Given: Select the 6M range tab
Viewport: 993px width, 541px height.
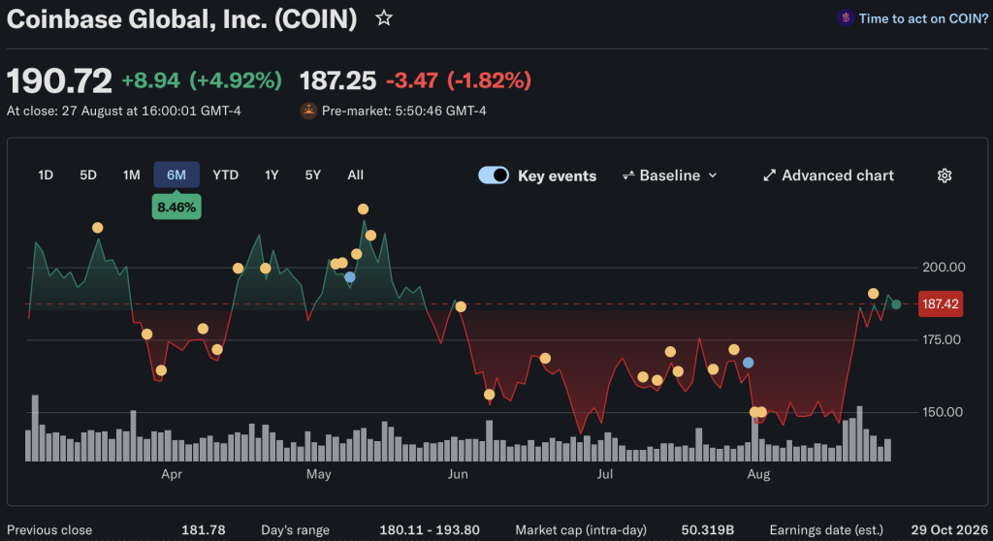Looking at the screenshot, I should click(x=176, y=175).
